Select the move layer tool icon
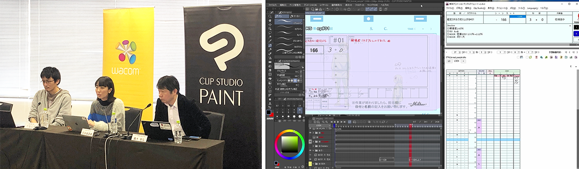Screen dimensions: 579x169 pos(270,25)
